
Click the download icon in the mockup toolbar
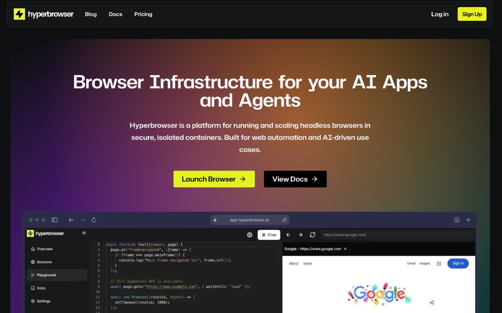(457, 220)
